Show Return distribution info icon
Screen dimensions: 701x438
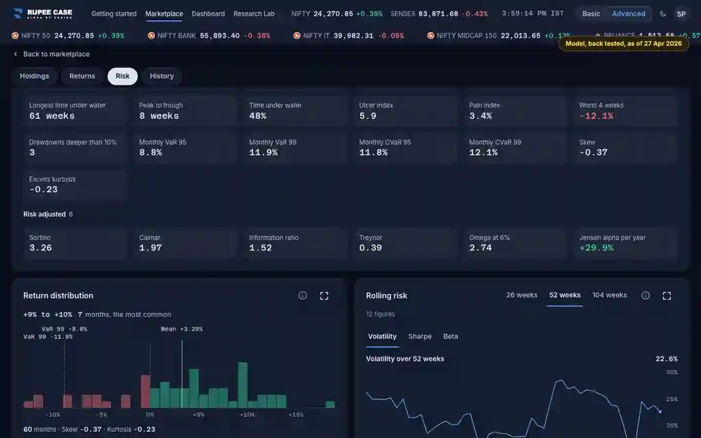303,296
